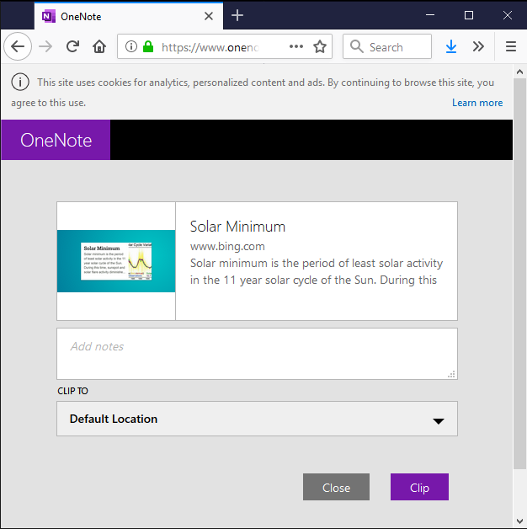Follow the Learn more cookies link
Image resolution: width=527 pixels, height=529 pixels.
[477, 103]
